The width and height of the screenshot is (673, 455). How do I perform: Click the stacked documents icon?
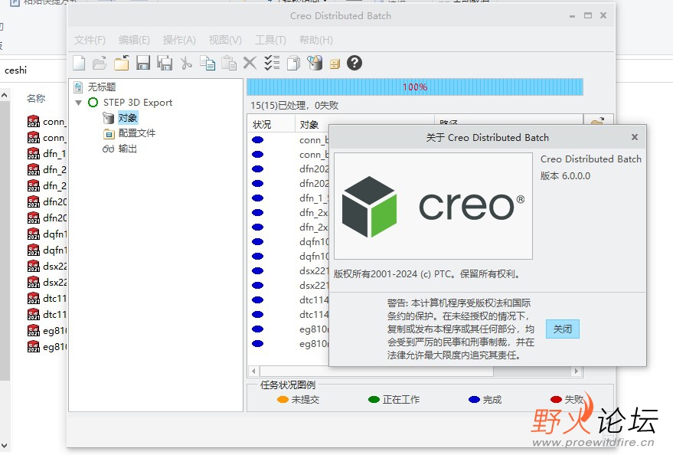click(293, 63)
